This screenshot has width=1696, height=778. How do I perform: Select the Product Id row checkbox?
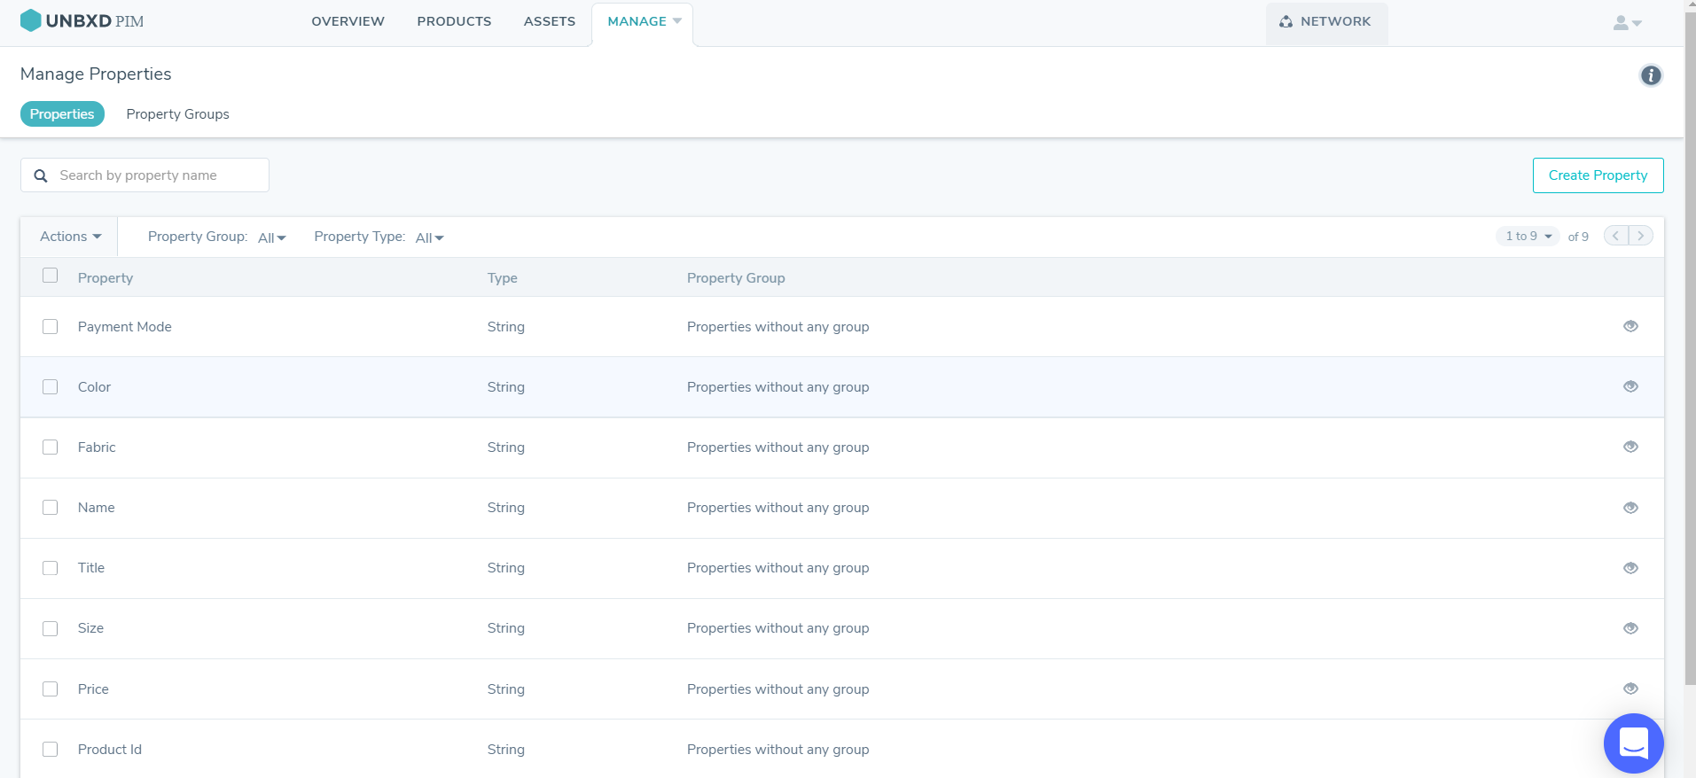coord(51,750)
